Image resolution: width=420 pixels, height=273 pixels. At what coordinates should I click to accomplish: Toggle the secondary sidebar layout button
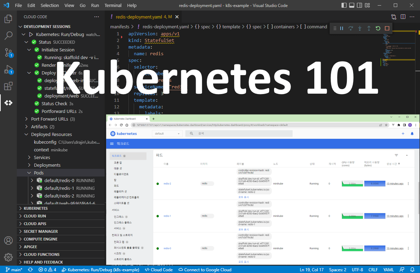pos(359,5)
